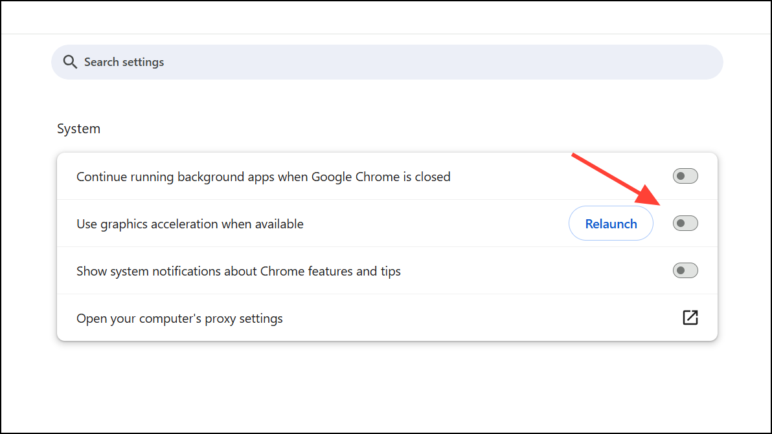Open your computer's proxy settings
772x434 pixels.
tap(179, 318)
